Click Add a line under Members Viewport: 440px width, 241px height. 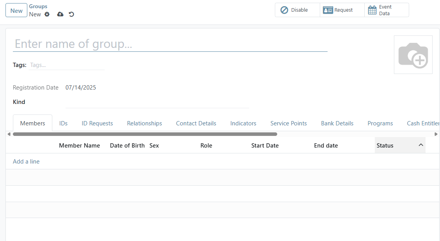pos(26,161)
